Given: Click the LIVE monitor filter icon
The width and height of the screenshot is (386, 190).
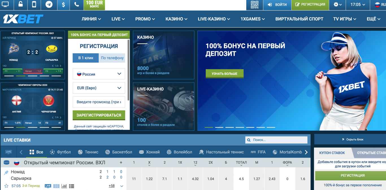Looking at the screenshot, I should 8,152.
